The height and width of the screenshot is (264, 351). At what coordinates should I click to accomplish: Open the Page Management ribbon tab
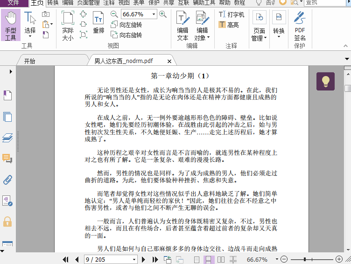pyautogui.click(x=88, y=3)
